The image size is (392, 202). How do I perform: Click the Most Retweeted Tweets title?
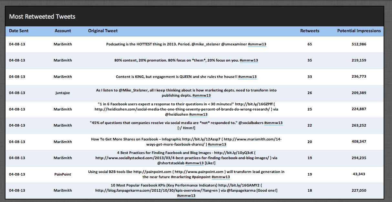(x=42, y=16)
